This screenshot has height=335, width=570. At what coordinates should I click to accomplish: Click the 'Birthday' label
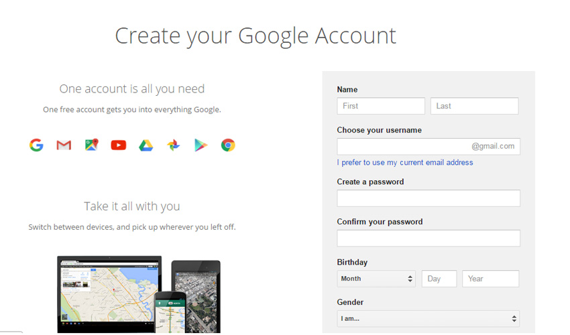tap(352, 263)
